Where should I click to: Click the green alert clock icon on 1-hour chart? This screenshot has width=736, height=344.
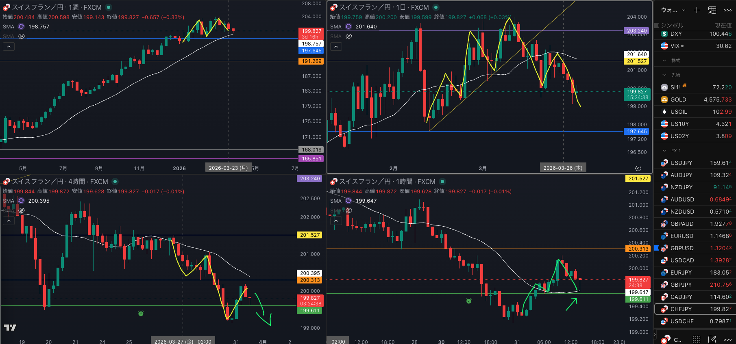pos(468,301)
